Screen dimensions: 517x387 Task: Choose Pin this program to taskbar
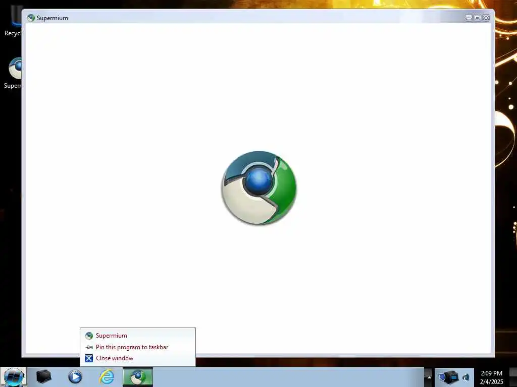(138, 347)
